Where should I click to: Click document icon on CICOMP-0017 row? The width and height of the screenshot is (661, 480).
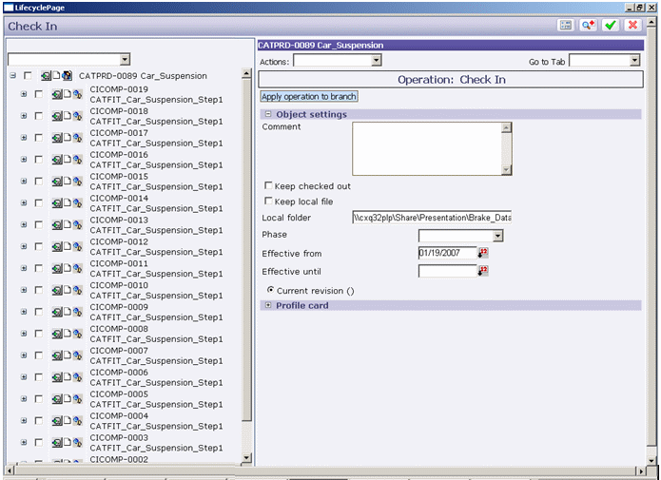pyautogui.click(x=68, y=138)
